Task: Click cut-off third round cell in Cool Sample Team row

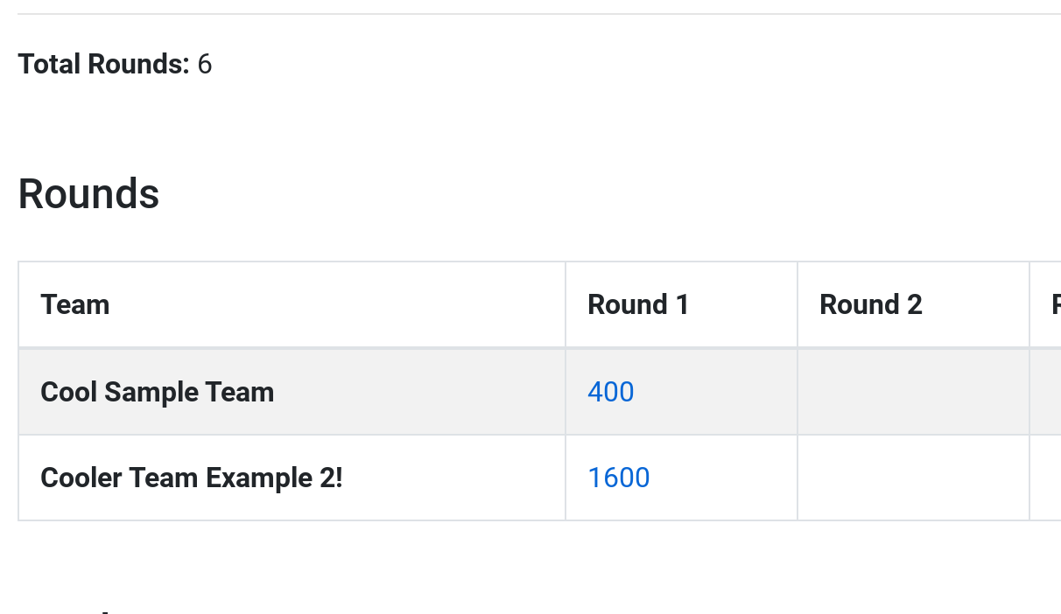Action: pos(1046,392)
